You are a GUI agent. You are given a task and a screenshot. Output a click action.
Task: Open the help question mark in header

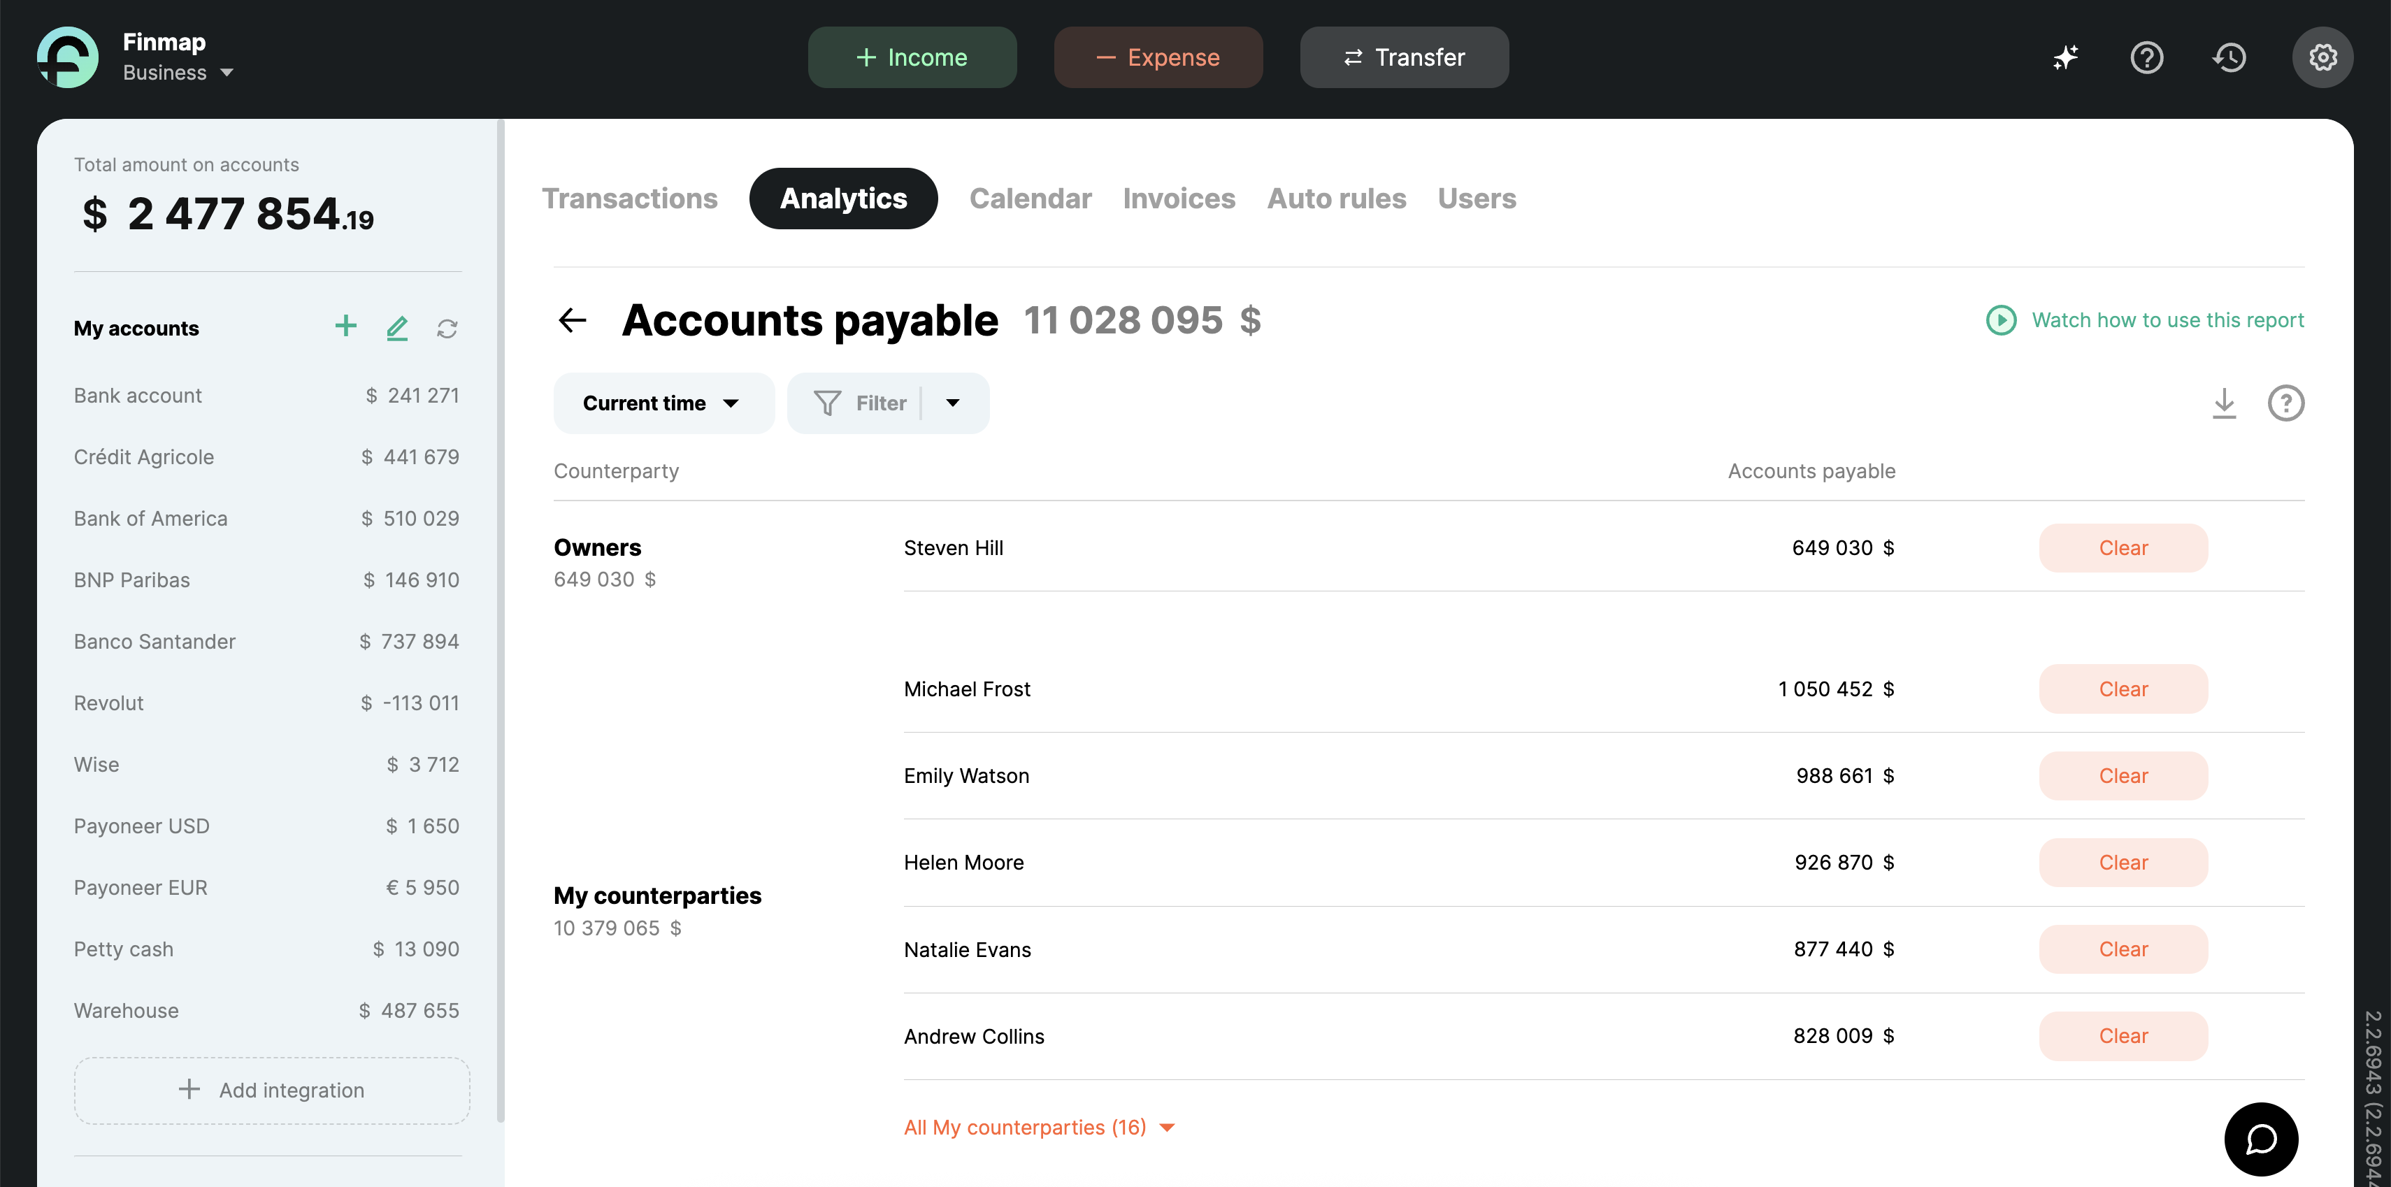[2147, 57]
